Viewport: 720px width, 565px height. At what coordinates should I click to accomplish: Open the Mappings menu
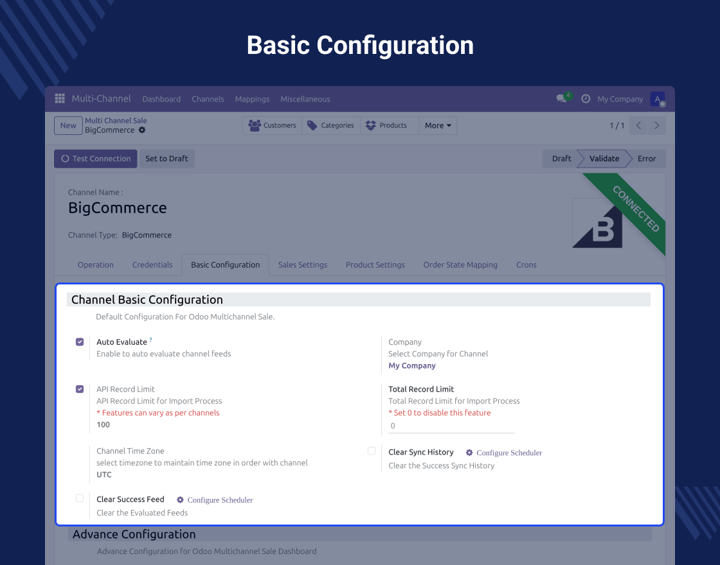coord(252,99)
